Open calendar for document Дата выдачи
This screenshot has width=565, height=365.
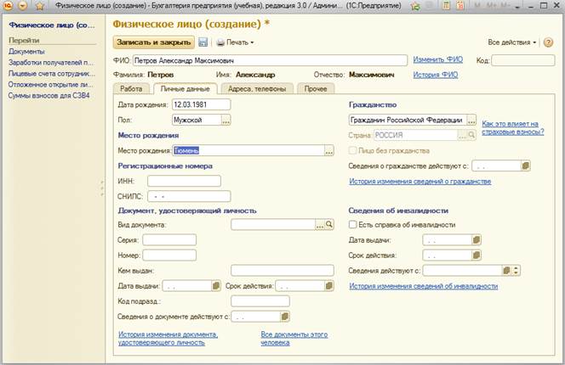tap(214, 286)
